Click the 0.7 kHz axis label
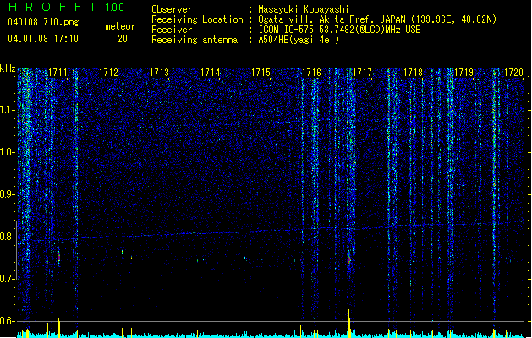This screenshot has height=338, width=532. (x=8, y=279)
